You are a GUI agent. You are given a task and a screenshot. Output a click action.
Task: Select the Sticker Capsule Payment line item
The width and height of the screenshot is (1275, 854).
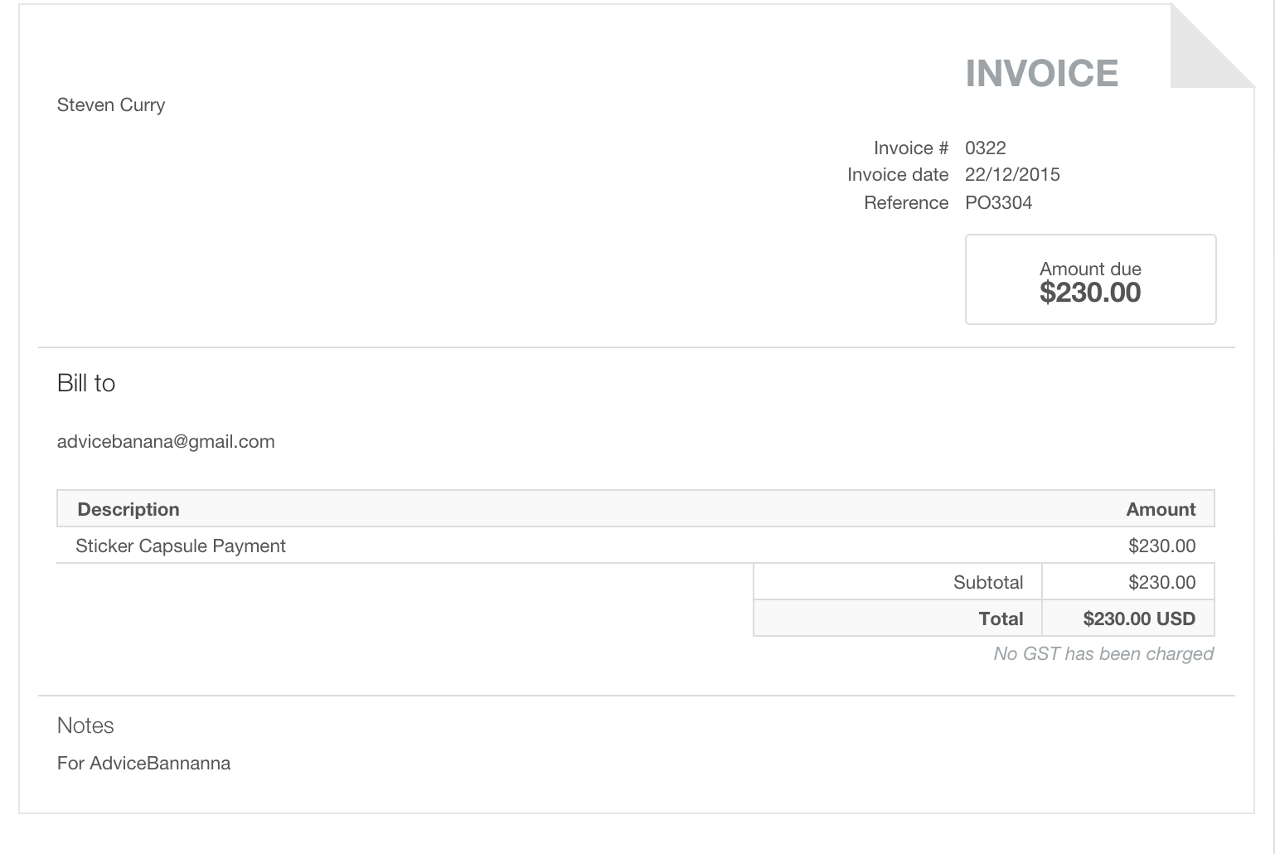point(181,546)
